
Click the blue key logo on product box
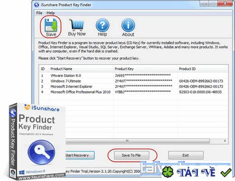[x=41, y=152]
